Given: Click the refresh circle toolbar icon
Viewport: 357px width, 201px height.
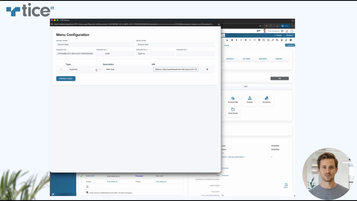Looking at the screenshot, I should point(241,40).
